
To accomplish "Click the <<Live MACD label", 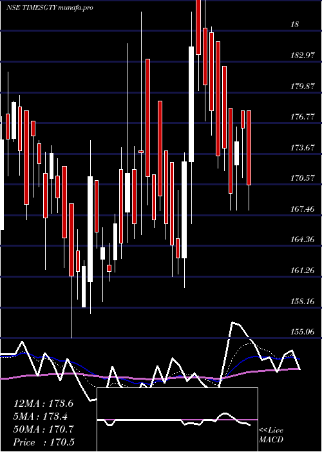I will [x=271, y=435].
